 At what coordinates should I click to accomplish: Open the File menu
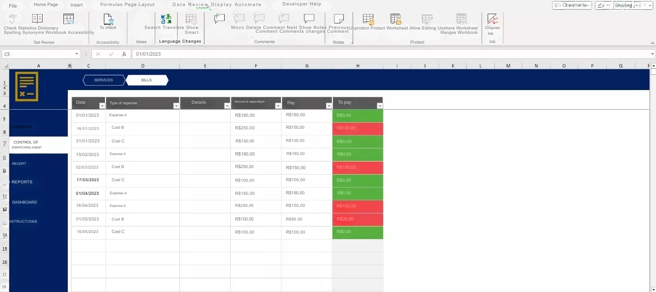13,5
